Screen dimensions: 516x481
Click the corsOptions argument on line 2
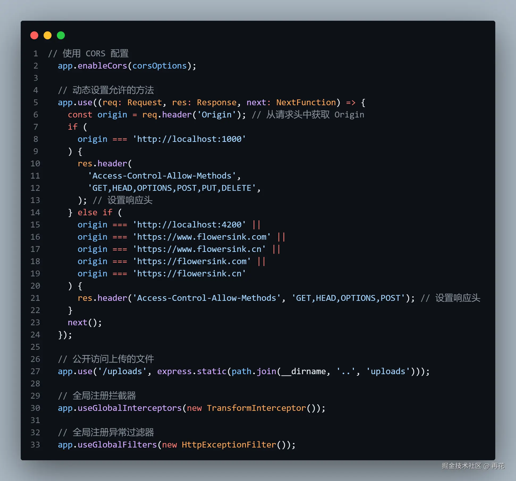[x=159, y=66]
